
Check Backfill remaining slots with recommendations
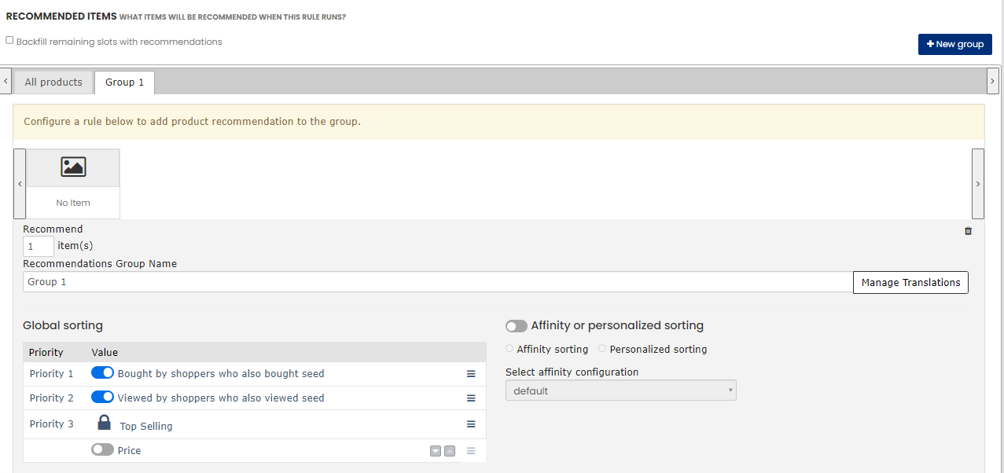[9, 39]
